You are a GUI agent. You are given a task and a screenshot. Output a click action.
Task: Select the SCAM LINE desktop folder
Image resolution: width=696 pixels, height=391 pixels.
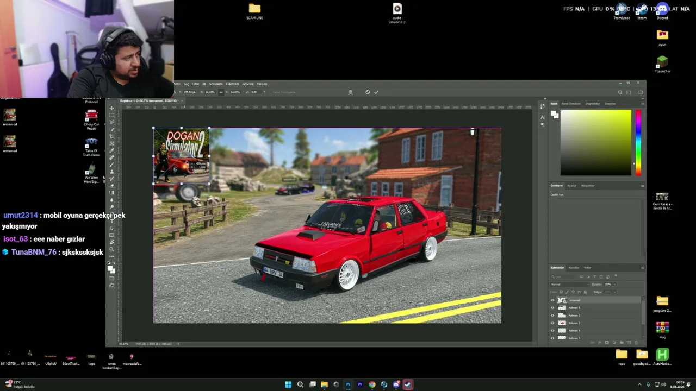(x=254, y=11)
